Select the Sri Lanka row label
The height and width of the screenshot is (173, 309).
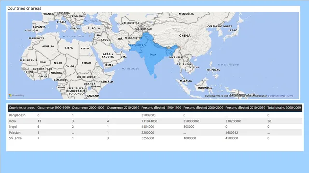(x=15, y=138)
